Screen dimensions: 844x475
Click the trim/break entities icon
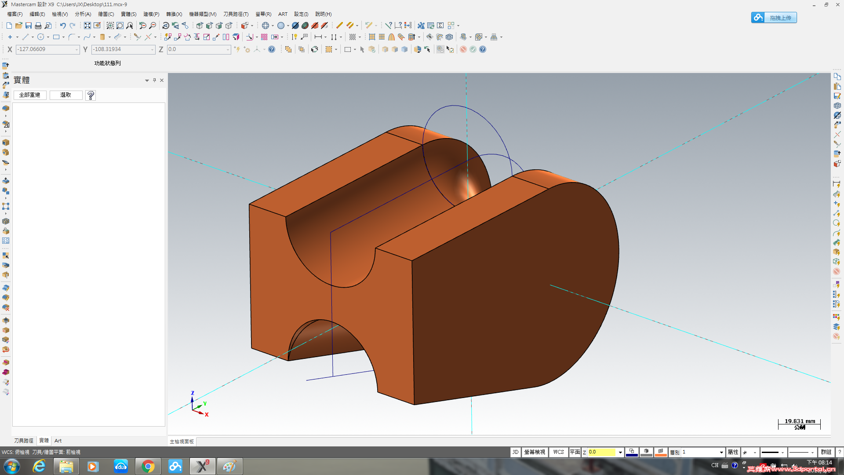137,37
